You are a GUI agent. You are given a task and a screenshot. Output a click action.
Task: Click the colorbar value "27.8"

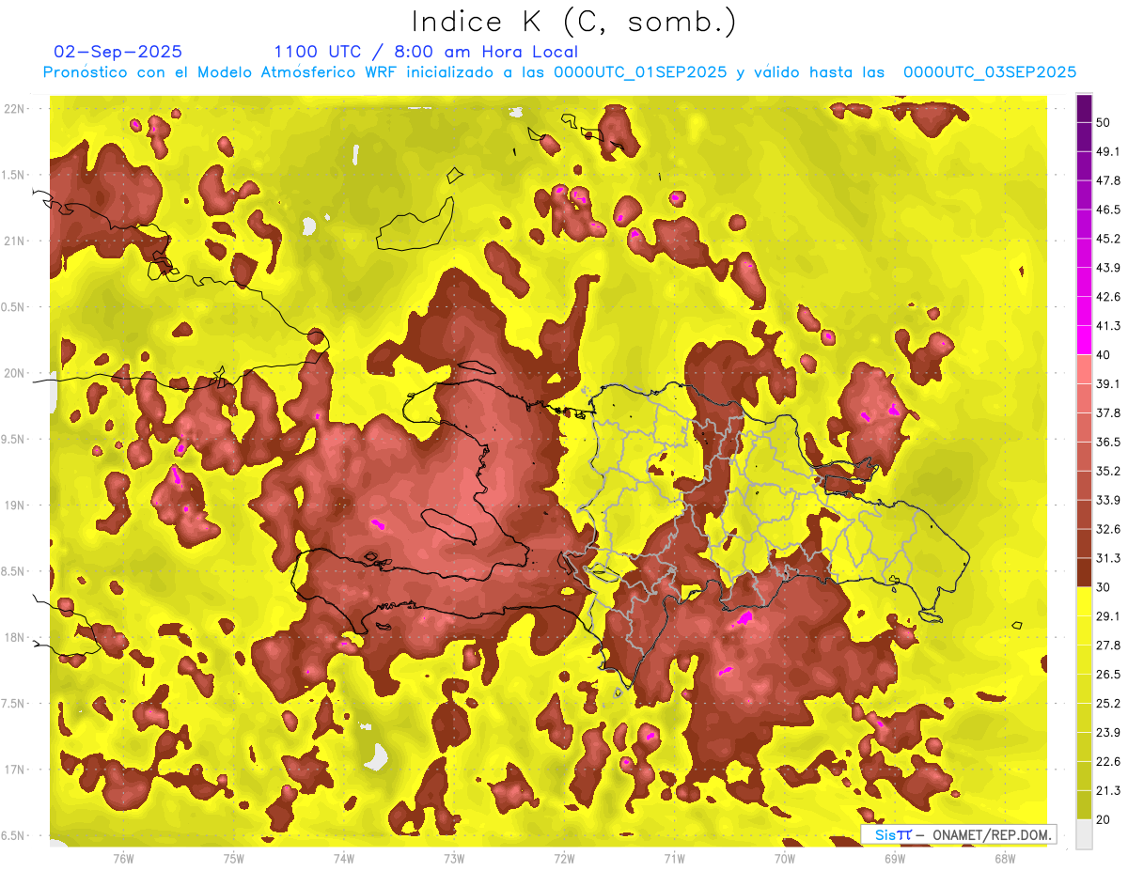[1107, 645]
